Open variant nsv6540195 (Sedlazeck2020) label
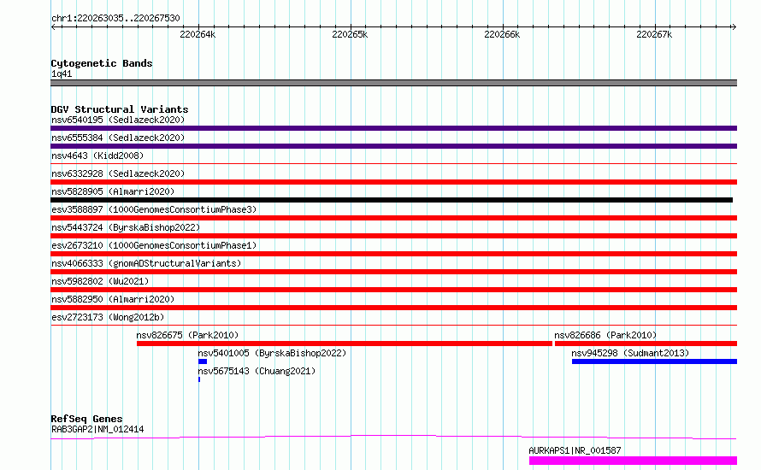The width and height of the screenshot is (761, 470). [118, 120]
